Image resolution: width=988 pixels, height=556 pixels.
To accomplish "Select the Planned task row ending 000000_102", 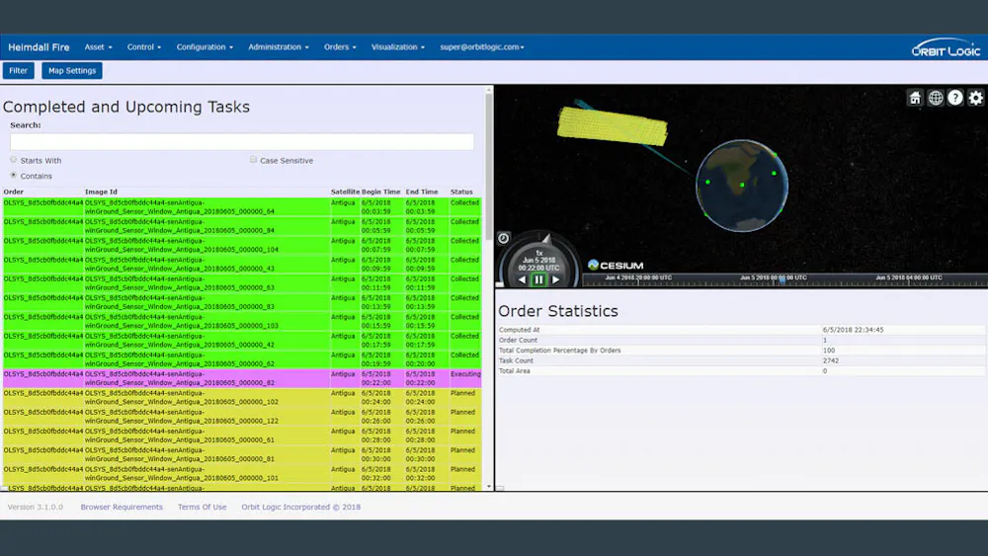I will [x=242, y=397].
